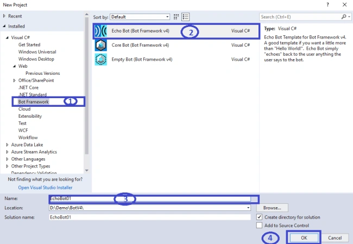The height and width of the screenshot is (244, 353).
Task: Expand the Other Languages node
Action: 7,159
